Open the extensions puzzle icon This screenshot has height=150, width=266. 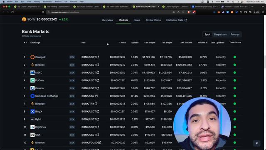(241, 12)
